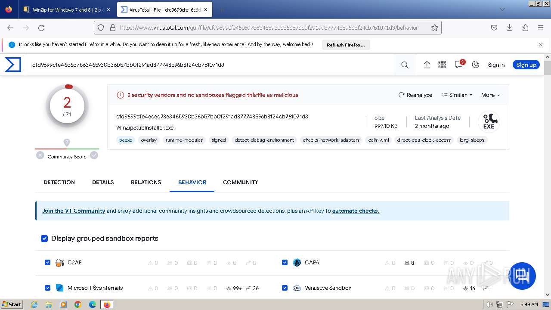Click the community score negative vote icon

click(x=40, y=155)
